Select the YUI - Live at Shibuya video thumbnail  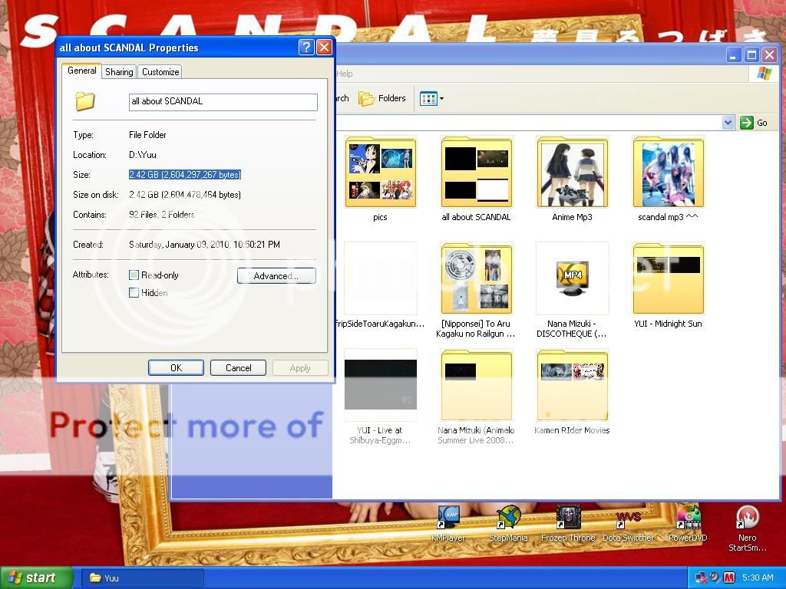tap(381, 385)
